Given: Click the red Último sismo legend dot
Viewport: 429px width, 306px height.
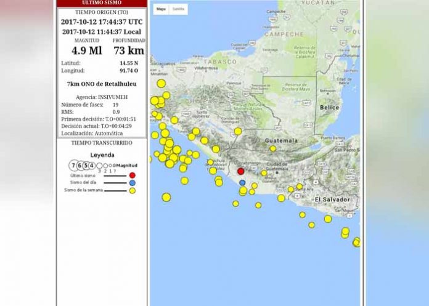Looking at the screenshot, I should [x=132, y=175].
